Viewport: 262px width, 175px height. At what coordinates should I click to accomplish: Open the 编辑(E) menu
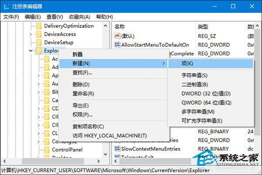pos(33,17)
